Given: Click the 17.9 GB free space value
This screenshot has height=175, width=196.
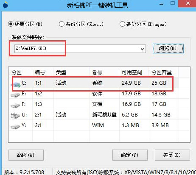Looking at the screenshot, I should point(131,94).
